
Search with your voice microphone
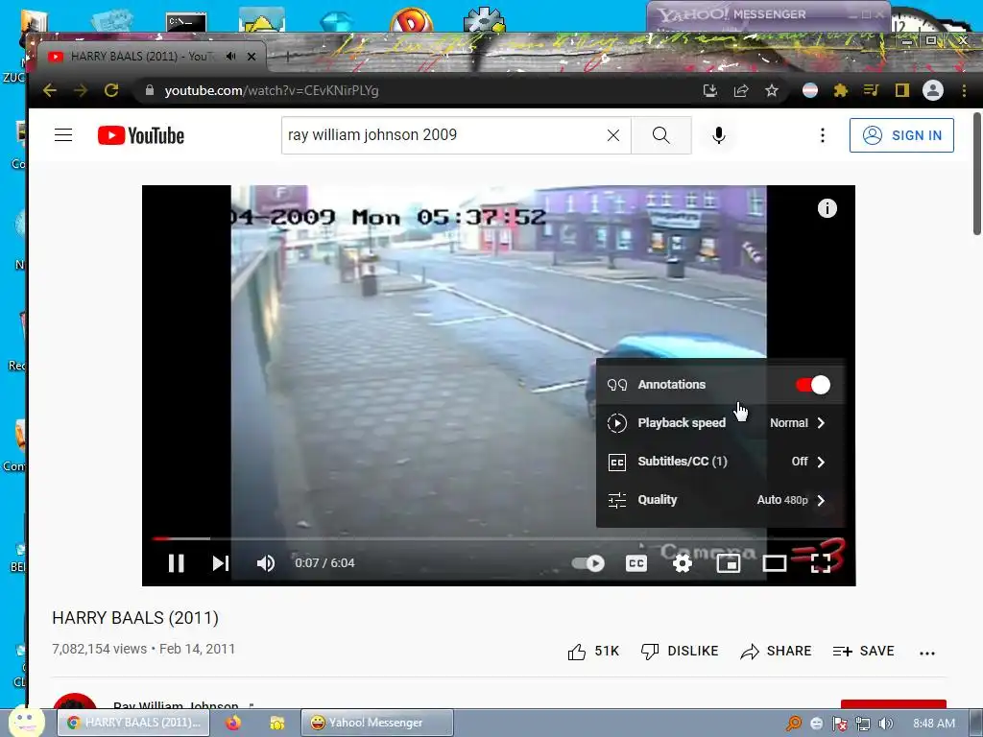719,134
